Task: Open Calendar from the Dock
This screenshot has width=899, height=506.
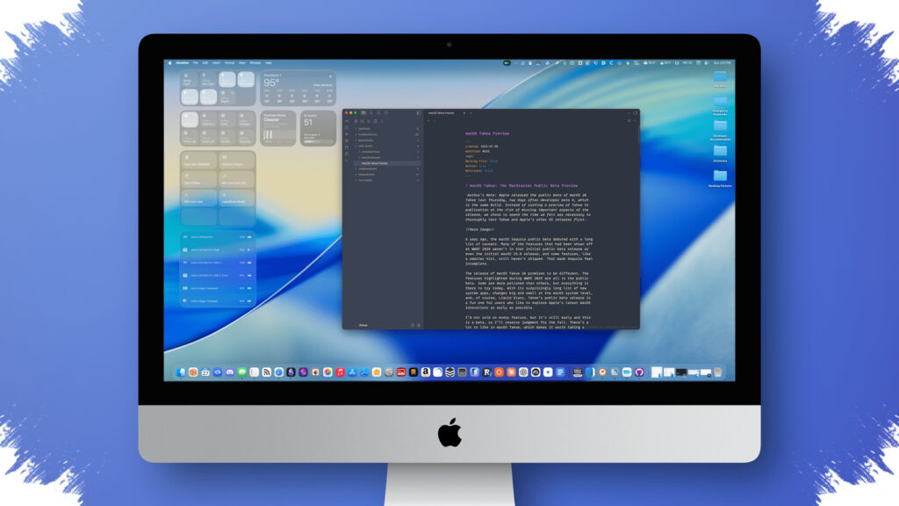Action: [x=205, y=372]
